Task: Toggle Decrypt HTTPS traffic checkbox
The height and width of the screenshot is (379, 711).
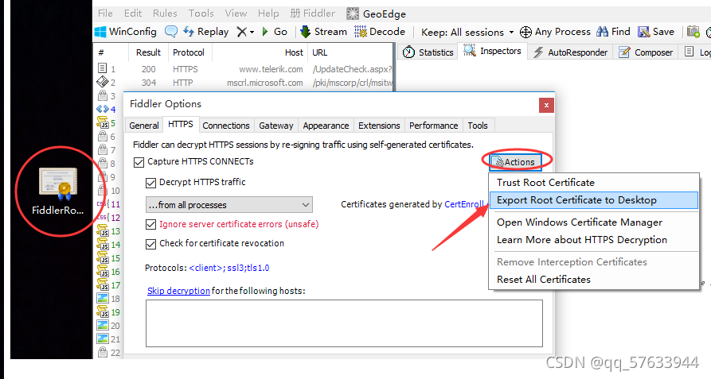Action: tap(150, 184)
